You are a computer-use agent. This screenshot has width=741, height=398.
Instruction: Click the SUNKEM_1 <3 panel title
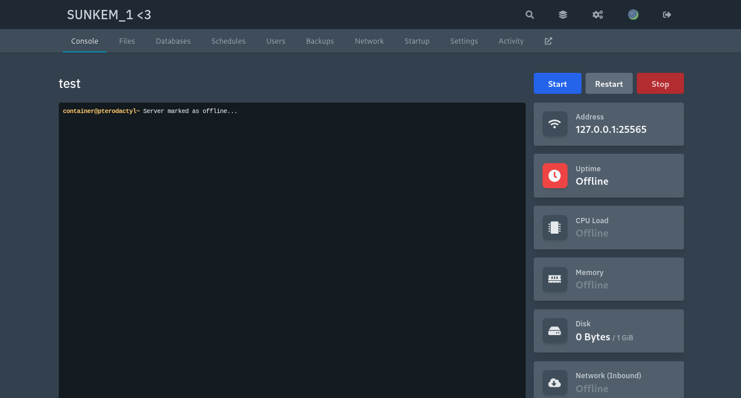[x=109, y=15]
